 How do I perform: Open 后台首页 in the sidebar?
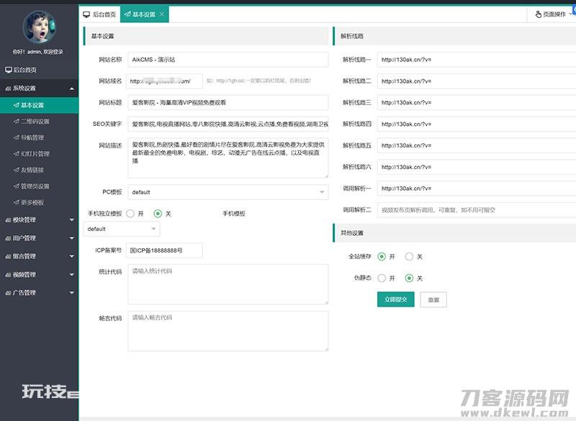click(x=40, y=70)
